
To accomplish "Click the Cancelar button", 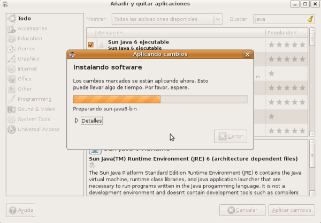I will click(242, 210).
